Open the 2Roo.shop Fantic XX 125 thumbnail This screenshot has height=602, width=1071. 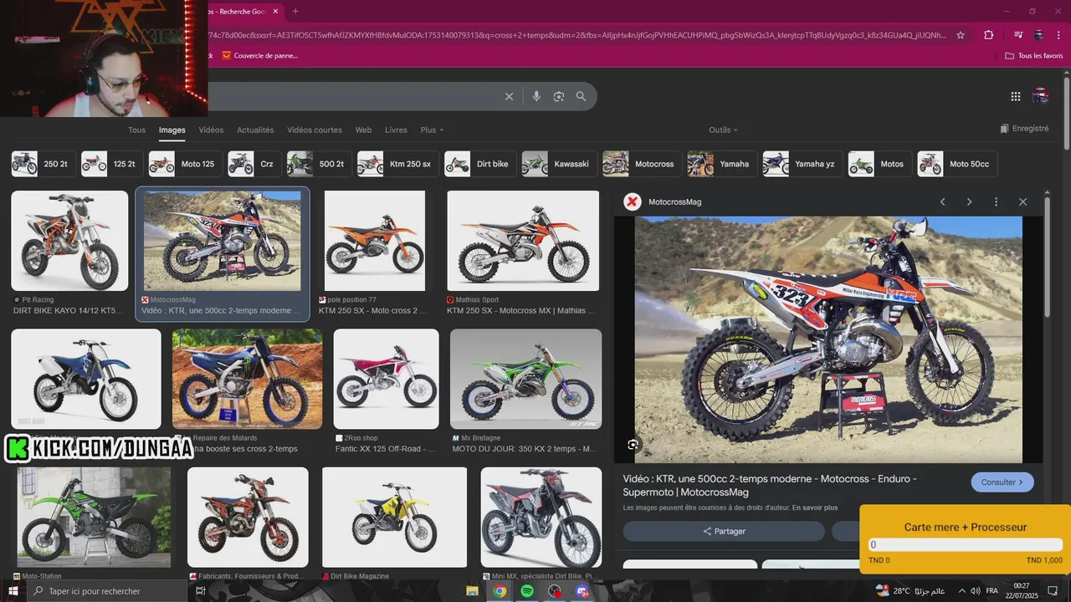click(386, 379)
